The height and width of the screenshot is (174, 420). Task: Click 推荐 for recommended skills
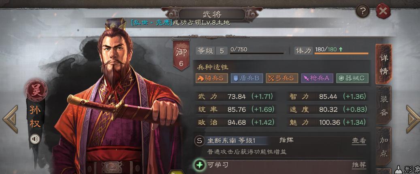tap(359, 165)
